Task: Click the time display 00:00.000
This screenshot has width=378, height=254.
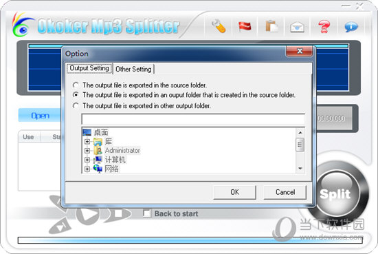Action: (331, 118)
